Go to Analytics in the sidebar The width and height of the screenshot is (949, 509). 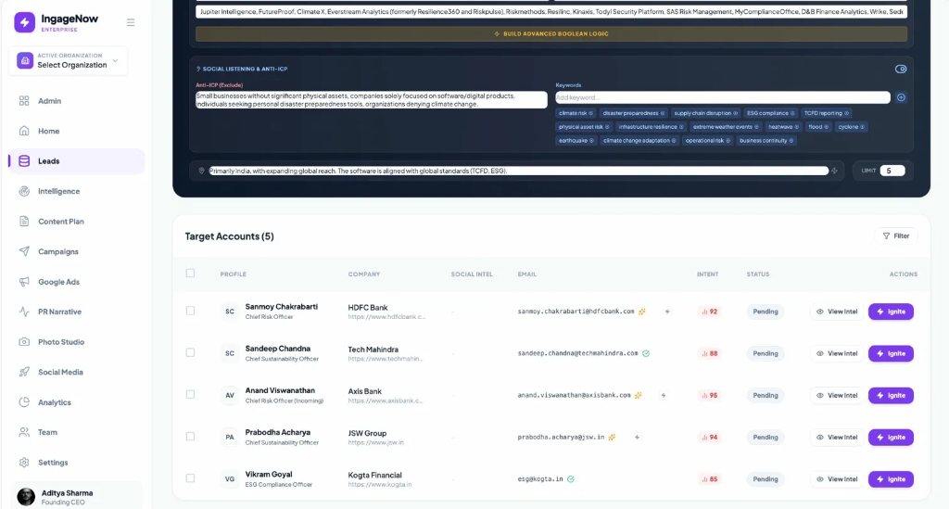[54, 402]
